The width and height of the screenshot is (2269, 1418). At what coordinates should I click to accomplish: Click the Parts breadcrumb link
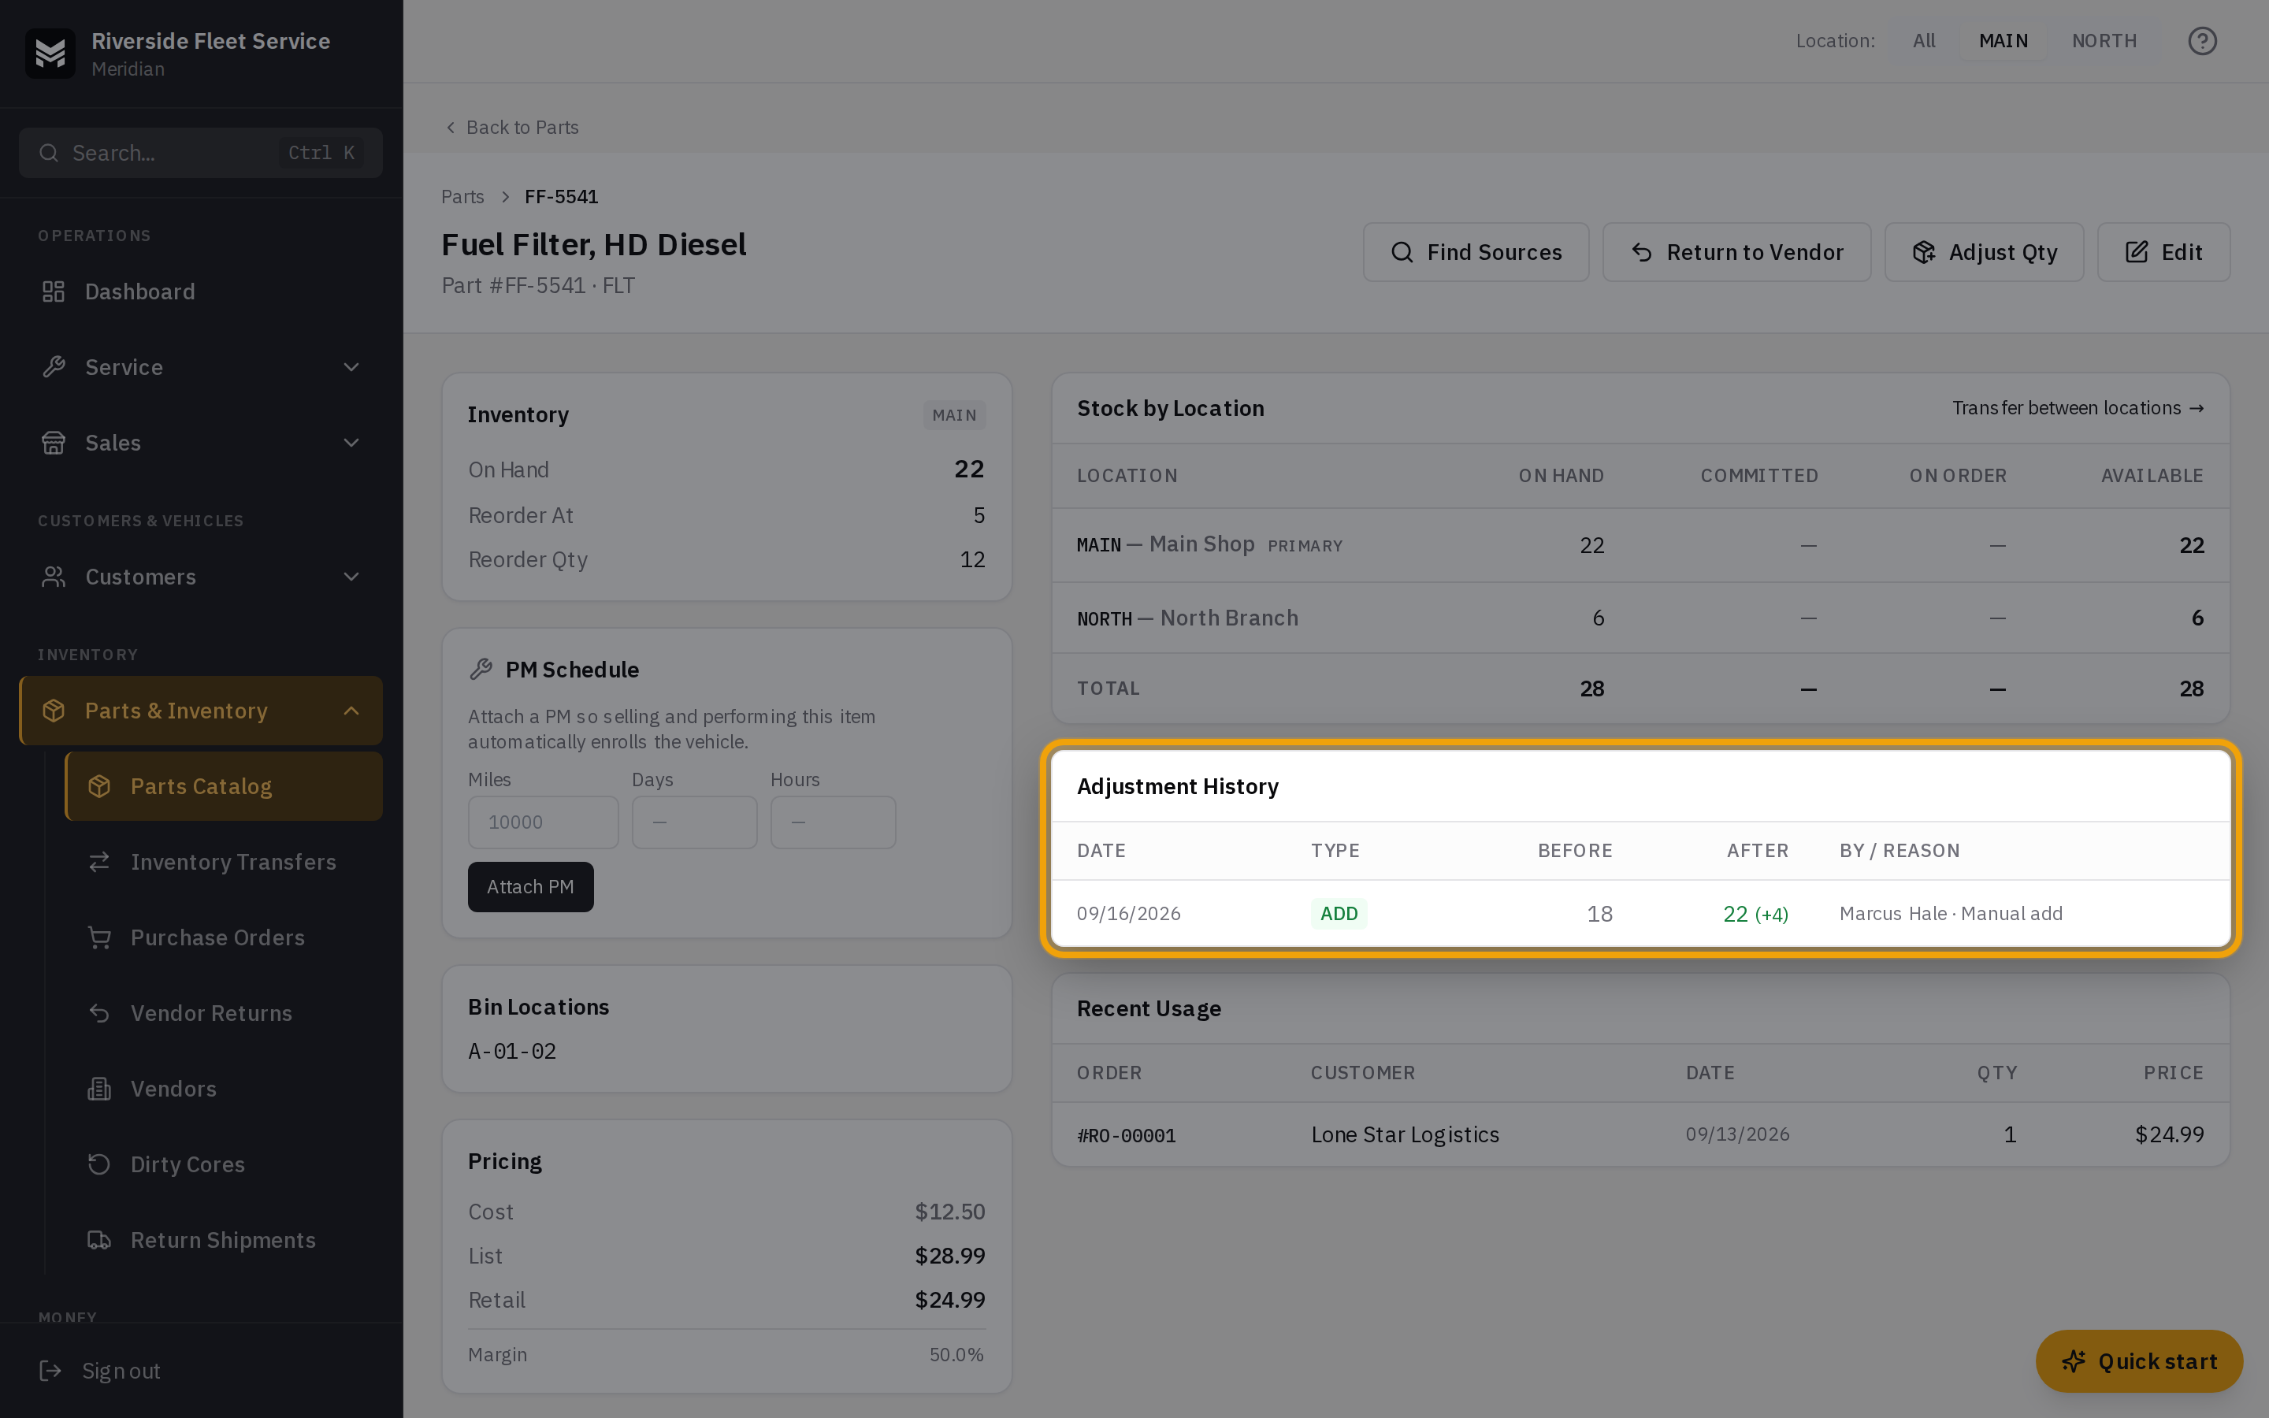[x=462, y=197]
